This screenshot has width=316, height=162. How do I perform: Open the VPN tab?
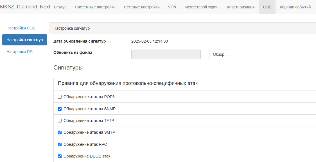click(x=172, y=7)
